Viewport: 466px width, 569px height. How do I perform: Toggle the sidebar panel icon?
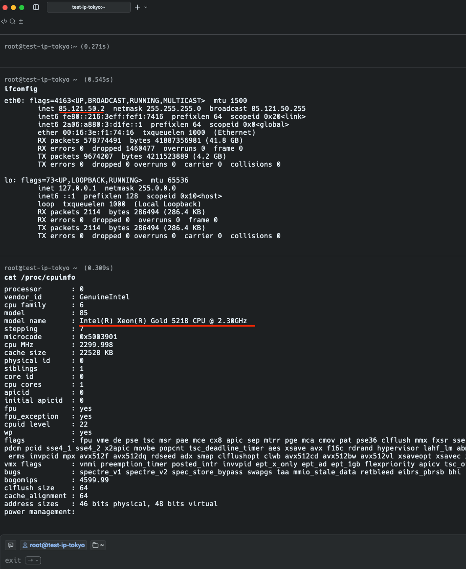[36, 7]
